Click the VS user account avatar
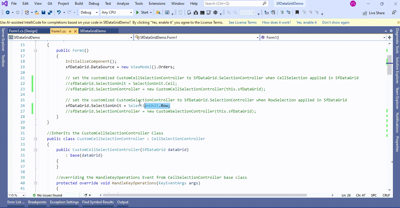The height and width of the screenshot is (208, 400). pyautogui.click(x=353, y=4)
